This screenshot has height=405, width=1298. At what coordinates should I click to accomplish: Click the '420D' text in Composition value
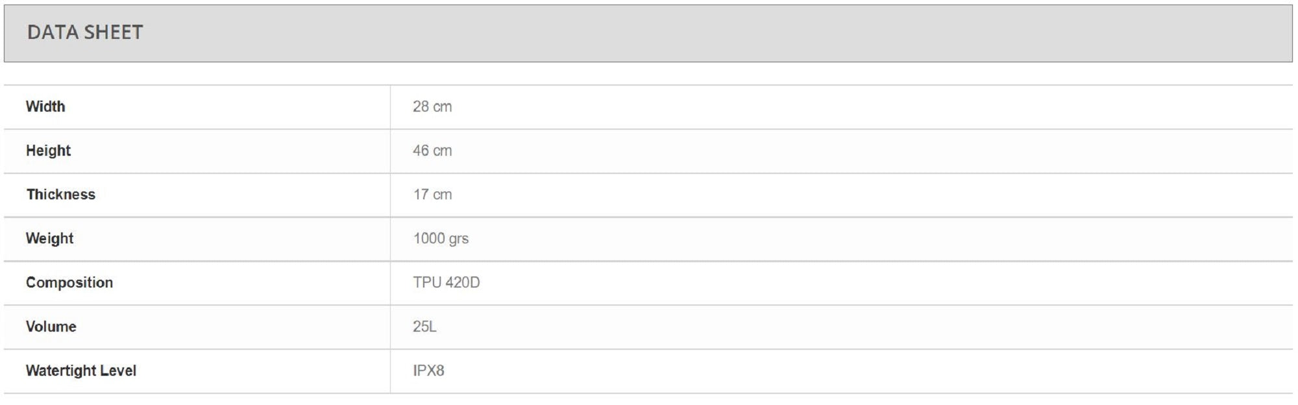[463, 283]
